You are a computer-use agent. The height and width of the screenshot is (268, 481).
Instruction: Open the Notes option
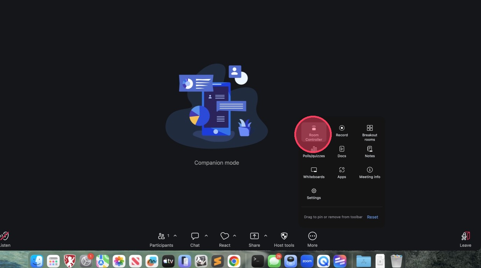click(369, 152)
